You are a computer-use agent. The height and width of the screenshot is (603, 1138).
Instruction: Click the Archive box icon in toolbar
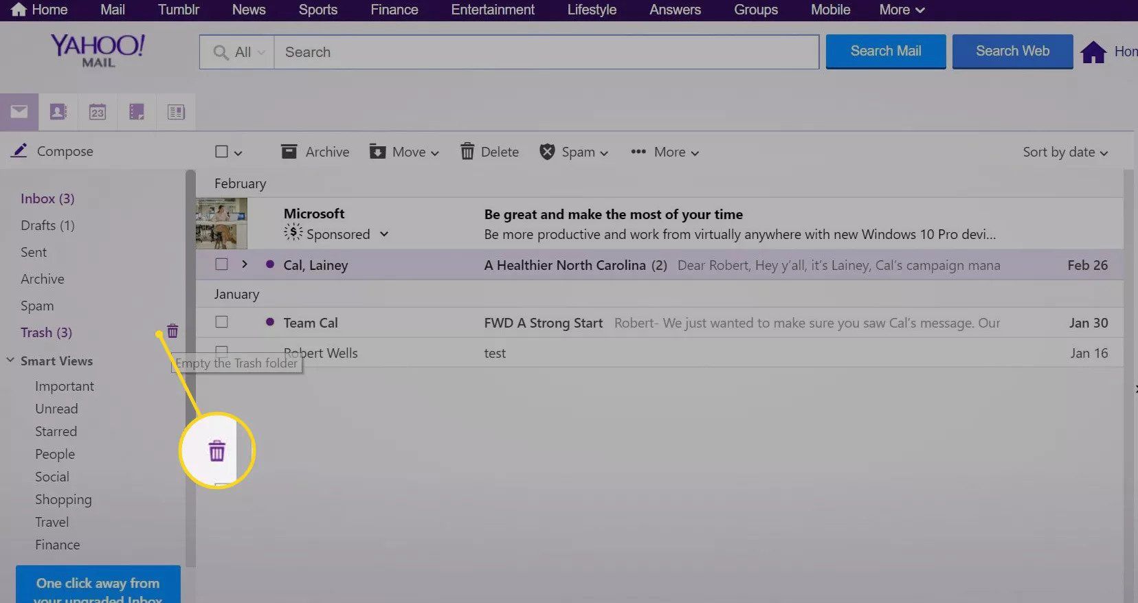click(289, 152)
